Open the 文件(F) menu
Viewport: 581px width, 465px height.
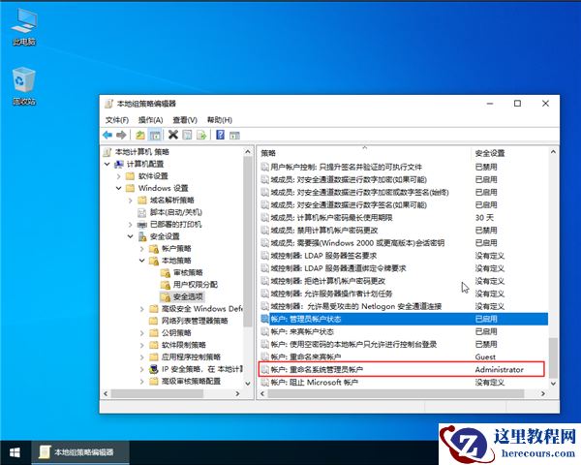click(117, 120)
